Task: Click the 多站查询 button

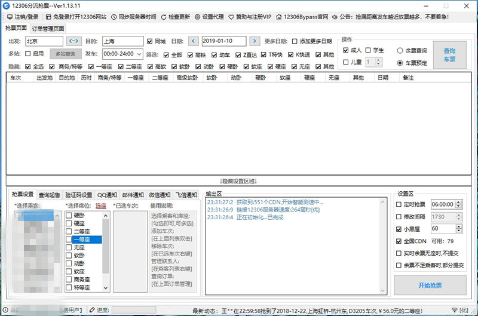Action: (x=66, y=54)
